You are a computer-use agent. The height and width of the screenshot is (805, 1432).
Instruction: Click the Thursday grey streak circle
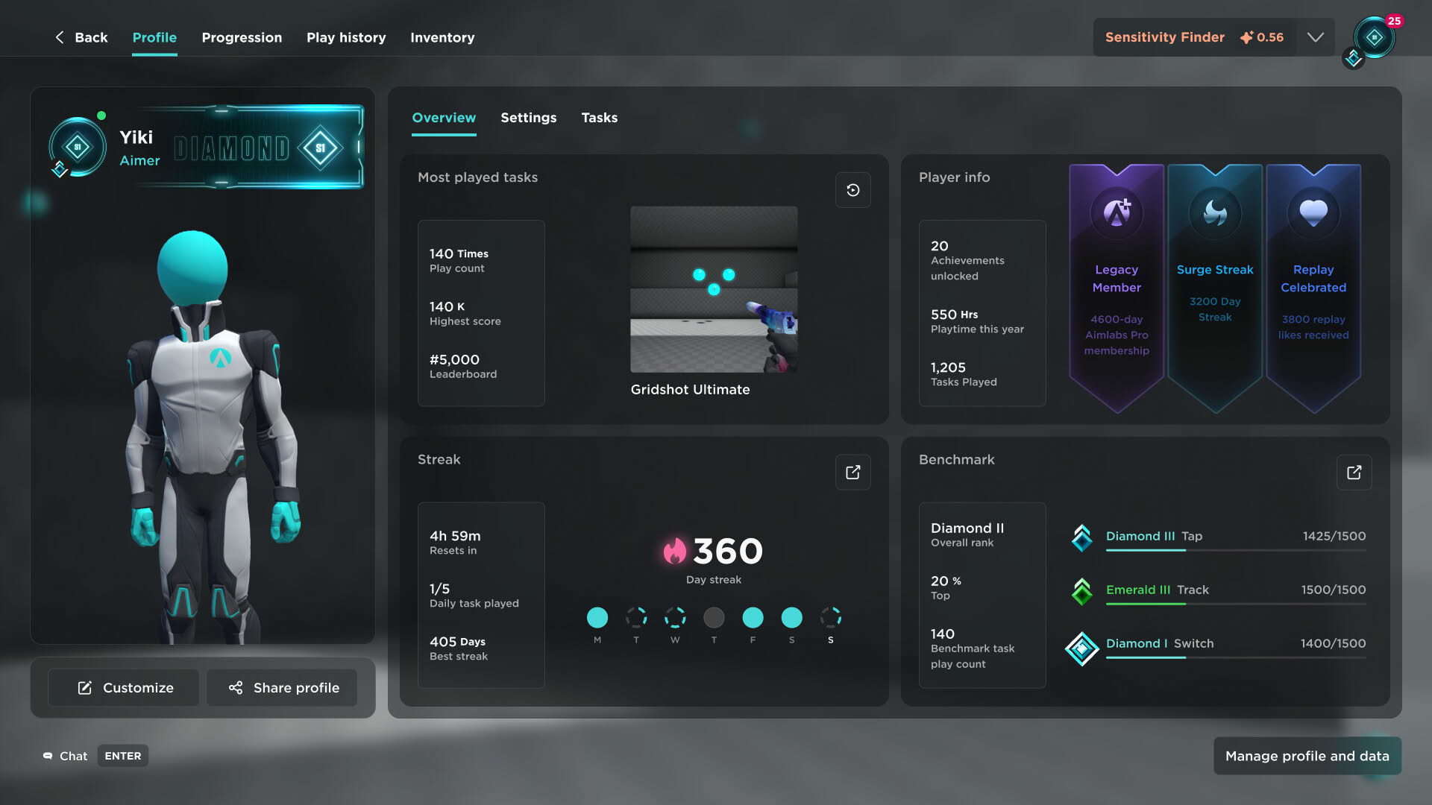[x=714, y=617]
